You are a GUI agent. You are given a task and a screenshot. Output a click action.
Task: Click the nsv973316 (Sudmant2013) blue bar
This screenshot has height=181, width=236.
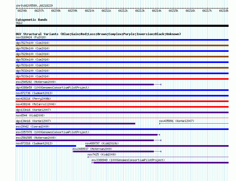[46, 146]
